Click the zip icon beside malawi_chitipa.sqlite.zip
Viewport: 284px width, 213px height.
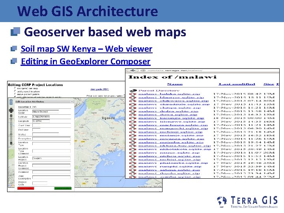coord(133,108)
